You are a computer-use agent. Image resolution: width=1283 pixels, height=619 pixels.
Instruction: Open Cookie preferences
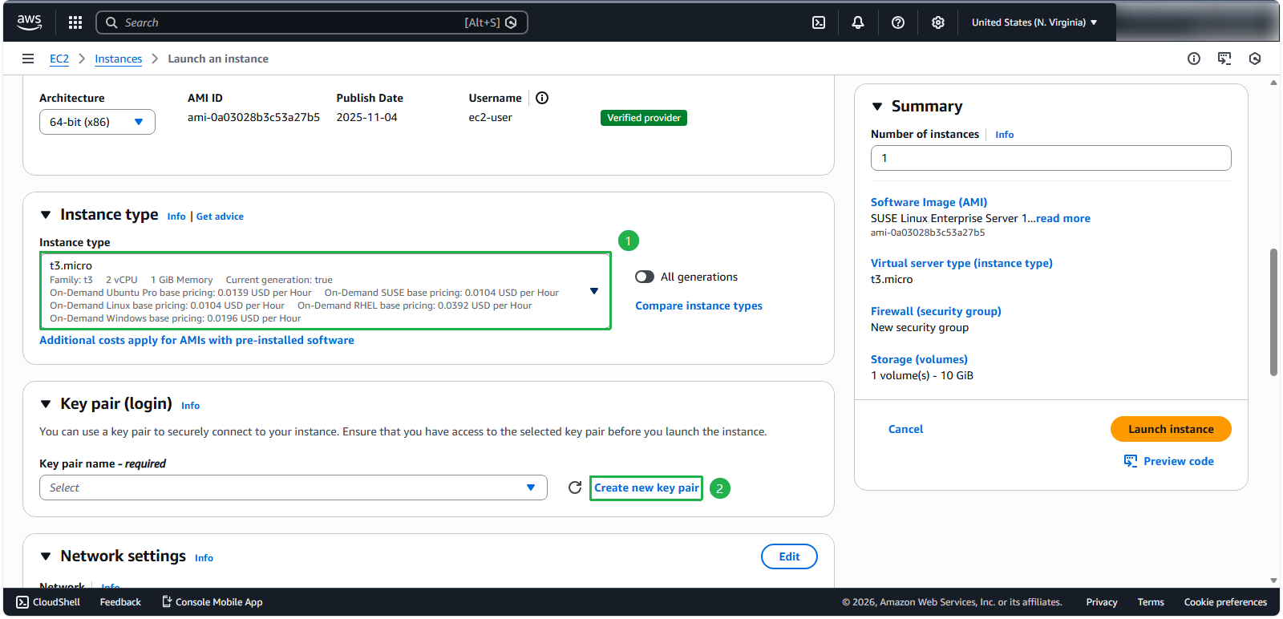pos(1225,602)
